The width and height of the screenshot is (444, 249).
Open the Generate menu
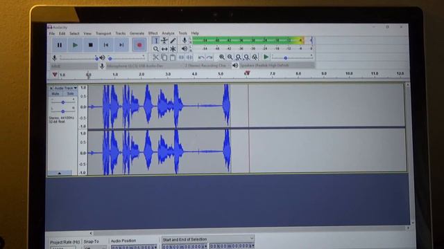click(137, 34)
